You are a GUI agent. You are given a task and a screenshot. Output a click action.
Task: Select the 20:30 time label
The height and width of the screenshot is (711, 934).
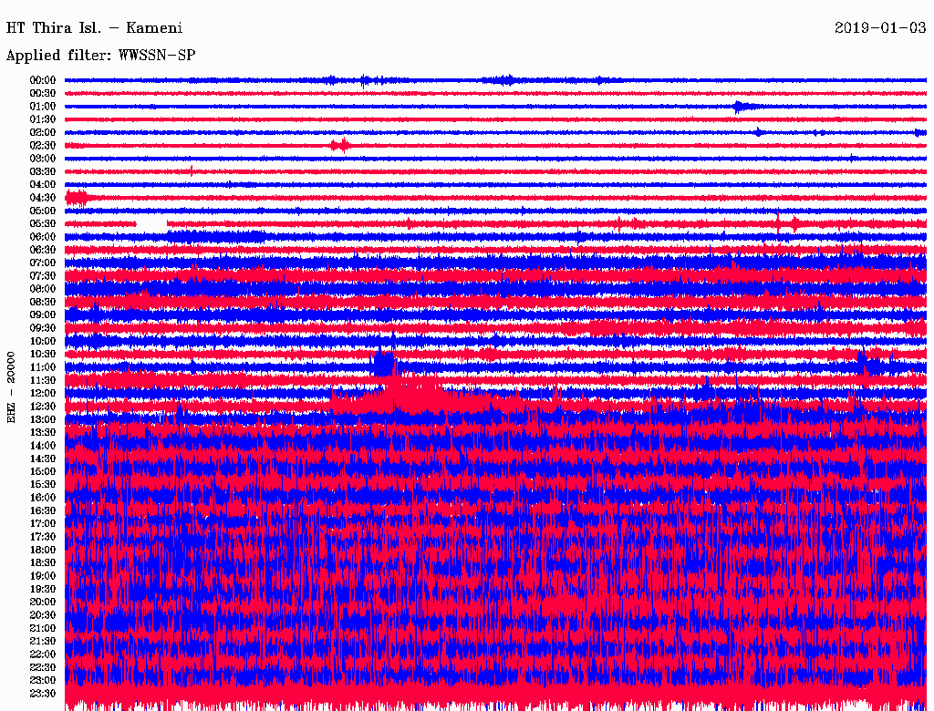coord(43,615)
